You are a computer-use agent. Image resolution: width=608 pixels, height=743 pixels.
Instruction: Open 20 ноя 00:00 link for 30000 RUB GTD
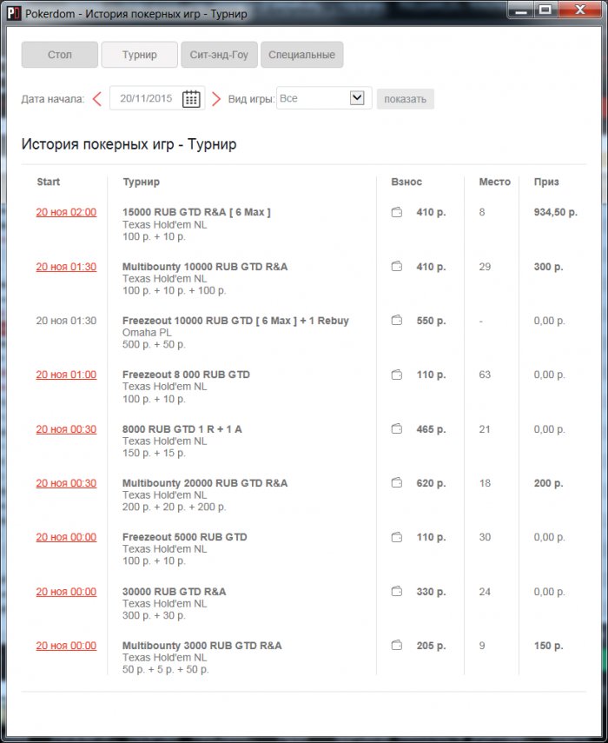click(66, 592)
